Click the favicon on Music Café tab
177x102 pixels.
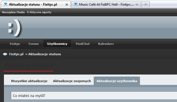(x=75, y=4)
